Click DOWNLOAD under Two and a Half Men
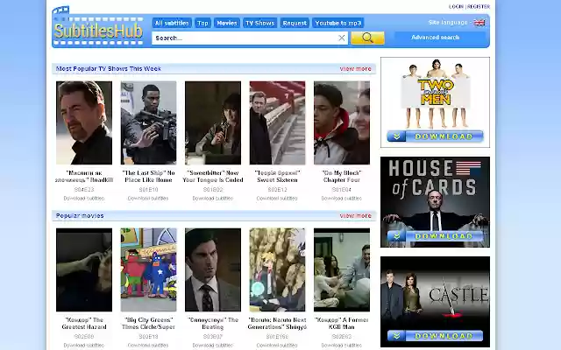Image resolution: width=561 pixels, height=350 pixels. tap(435, 136)
